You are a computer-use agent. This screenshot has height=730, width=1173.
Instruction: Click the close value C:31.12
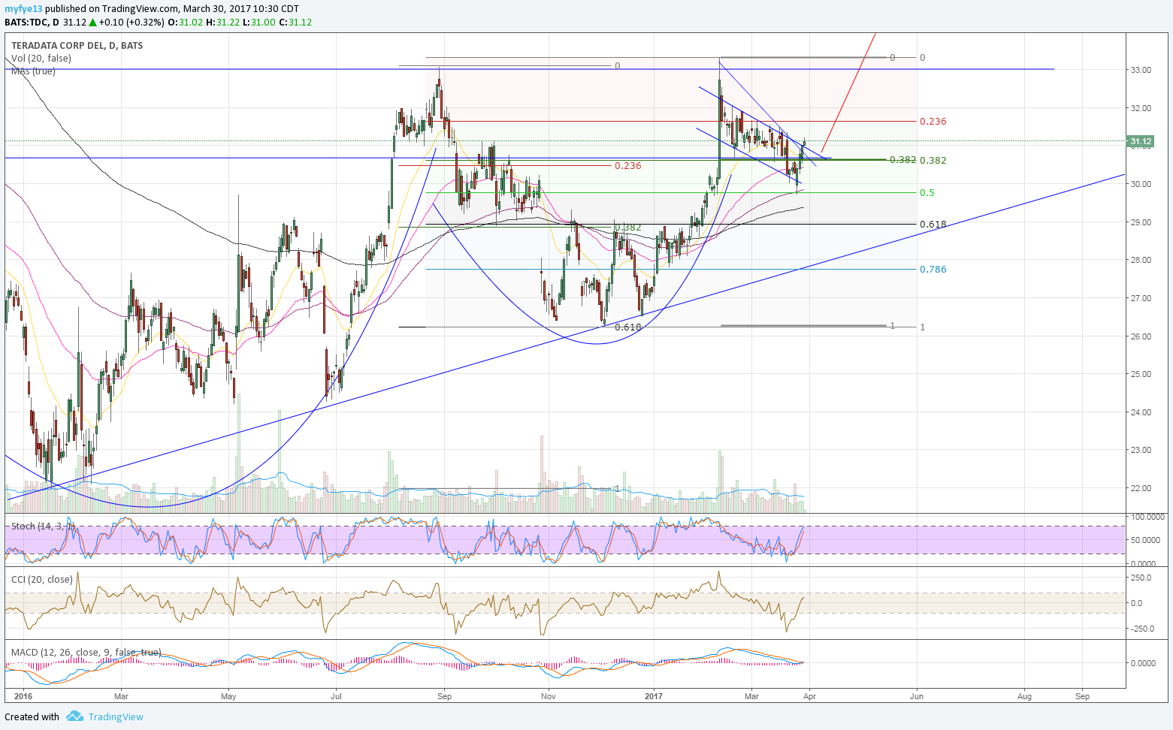coord(295,23)
